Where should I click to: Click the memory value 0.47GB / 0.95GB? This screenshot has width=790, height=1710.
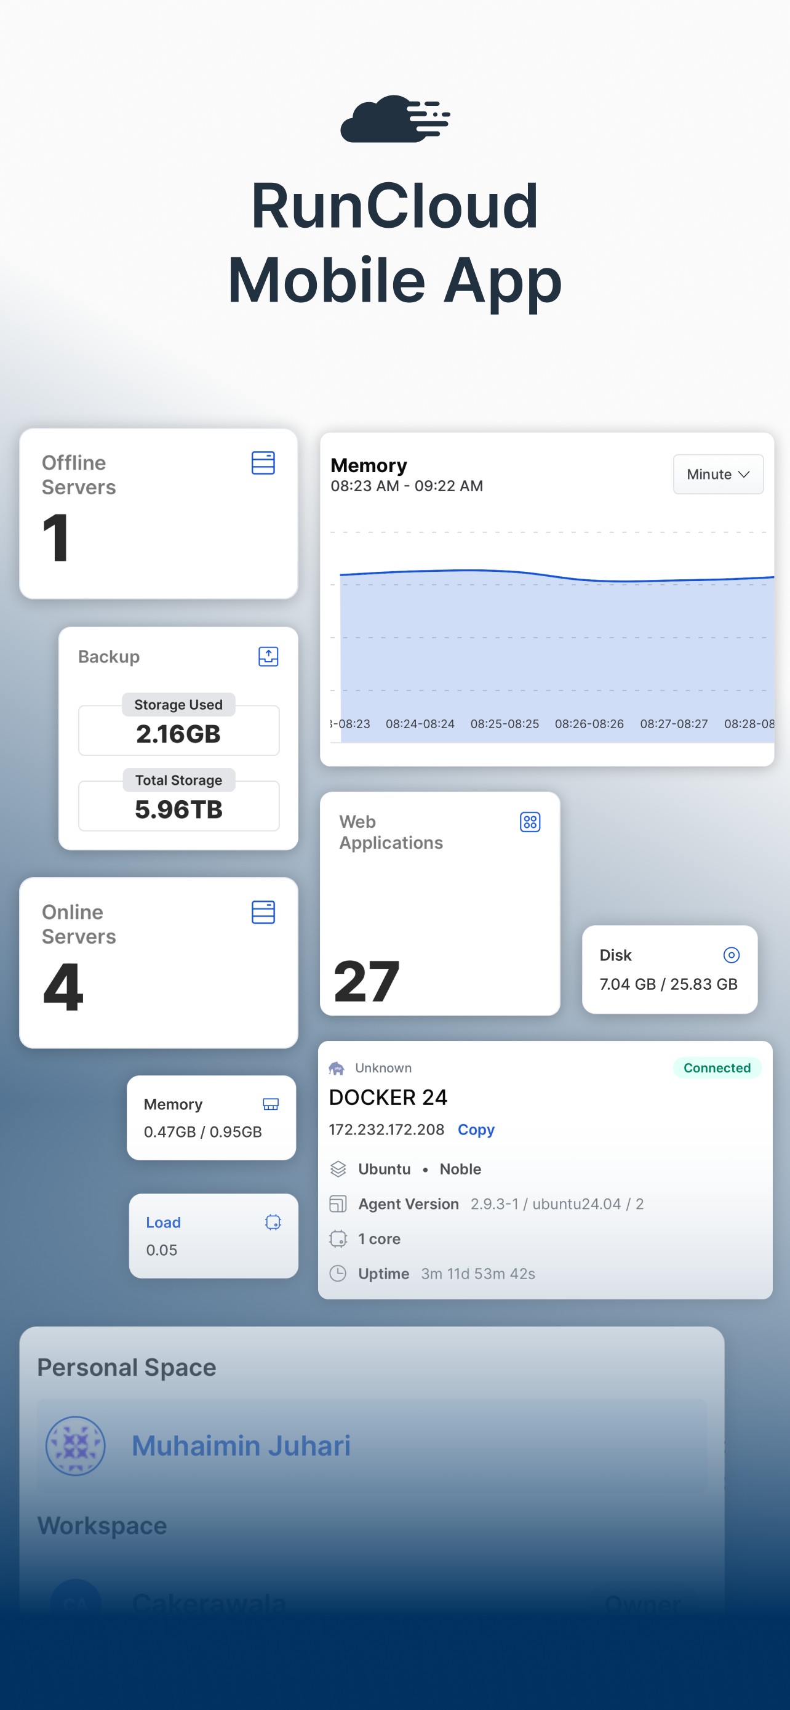(203, 1132)
